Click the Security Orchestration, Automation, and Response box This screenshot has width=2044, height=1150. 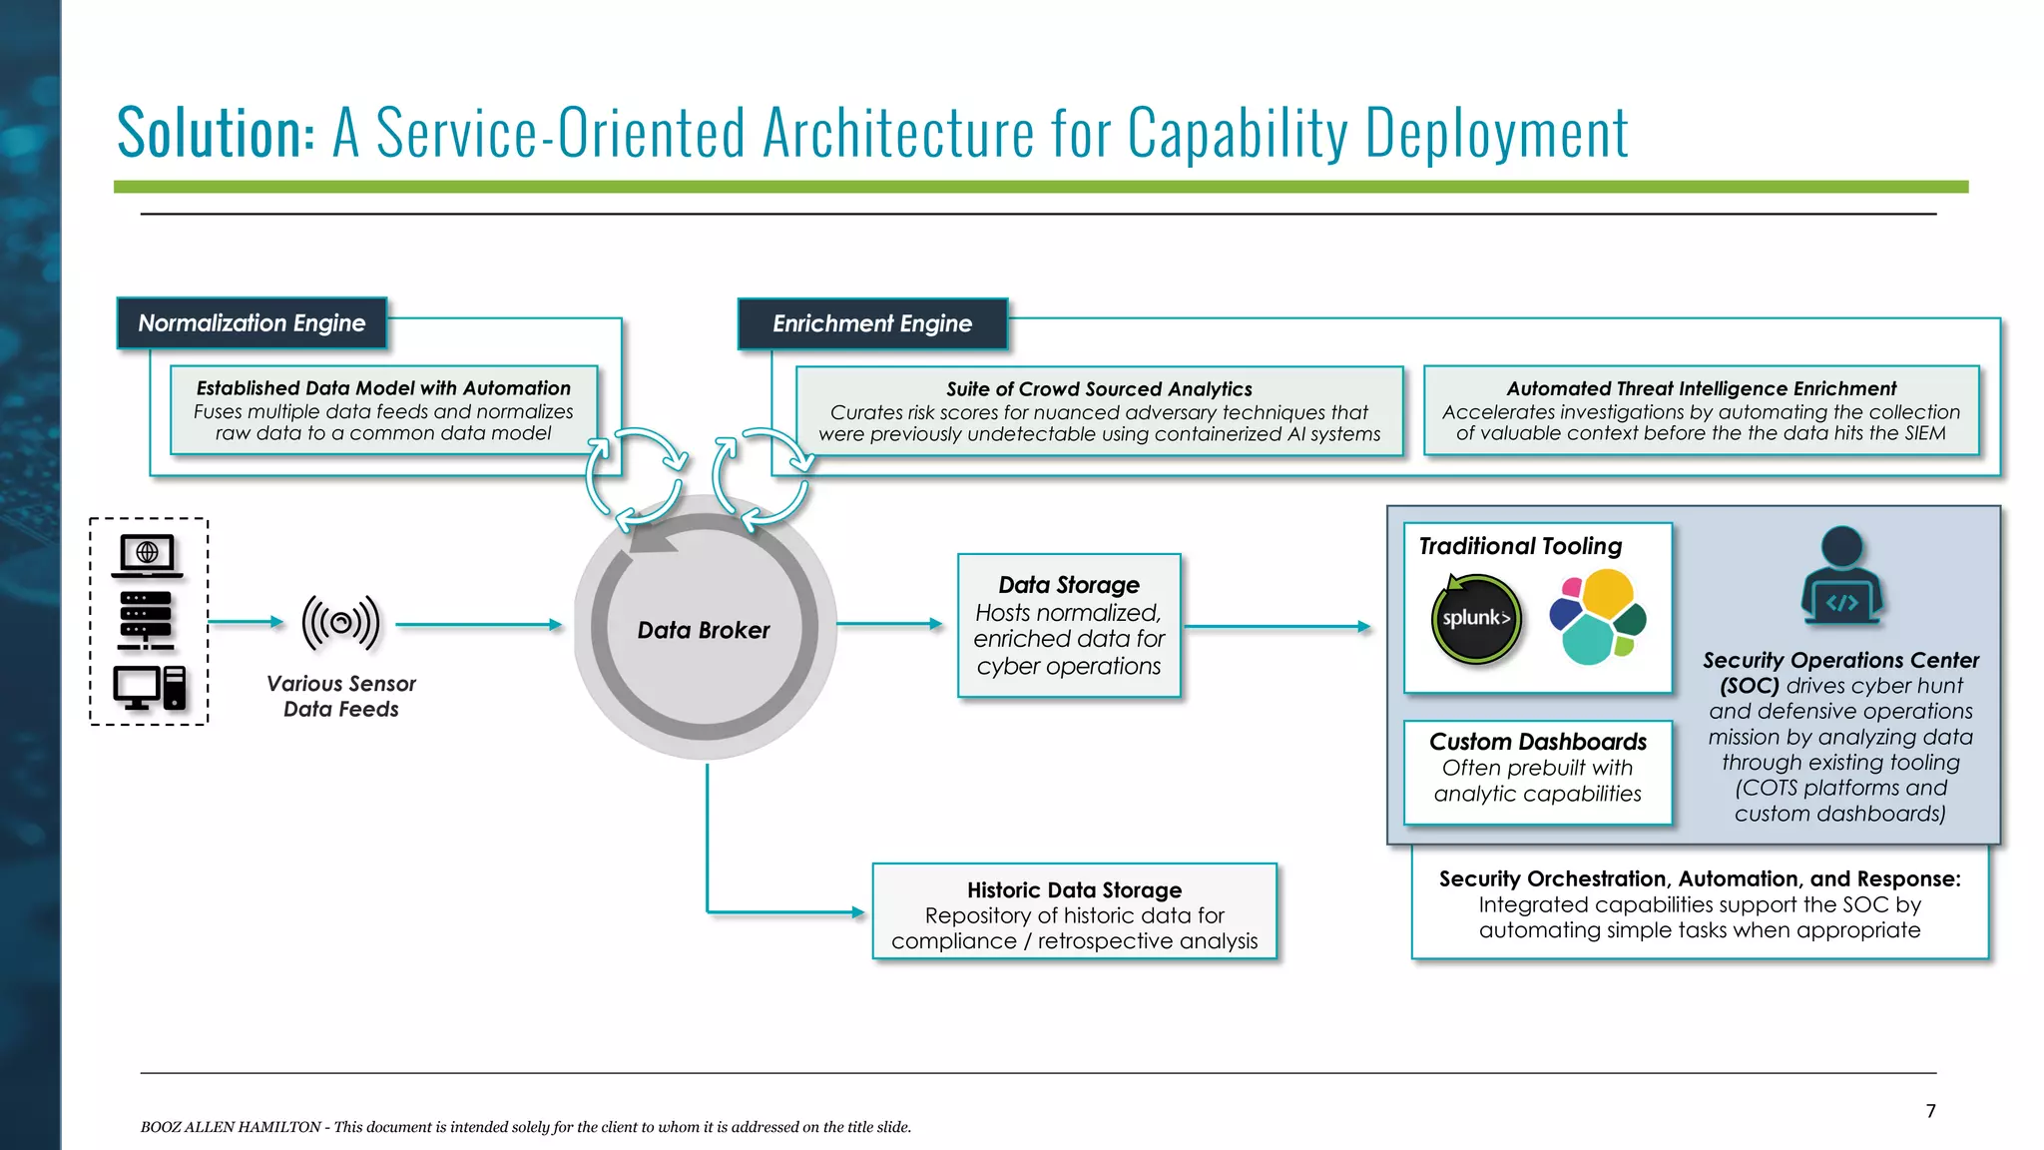coord(1699,904)
